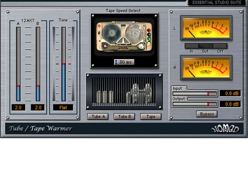Click the tube A value field 2.0
Image resolution: width=248 pixels, height=186 pixels.
18,108
